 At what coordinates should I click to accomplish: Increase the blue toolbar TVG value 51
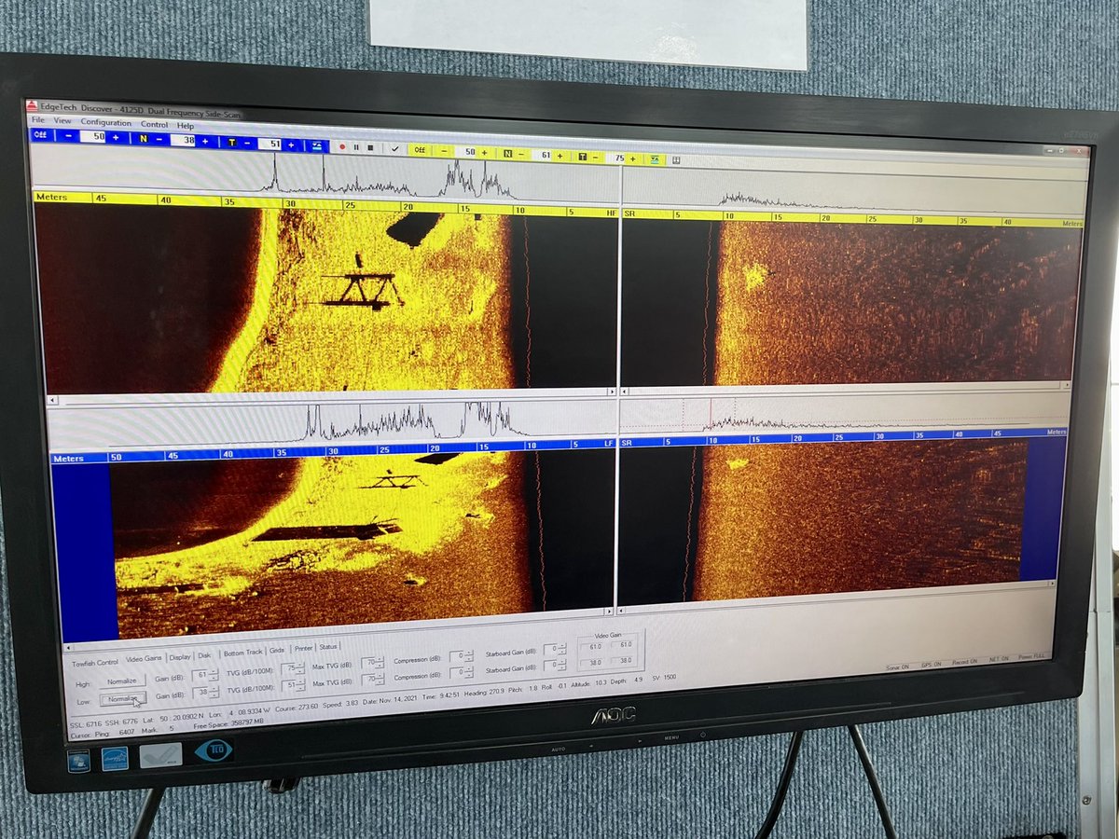pyautogui.click(x=291, y=144)
